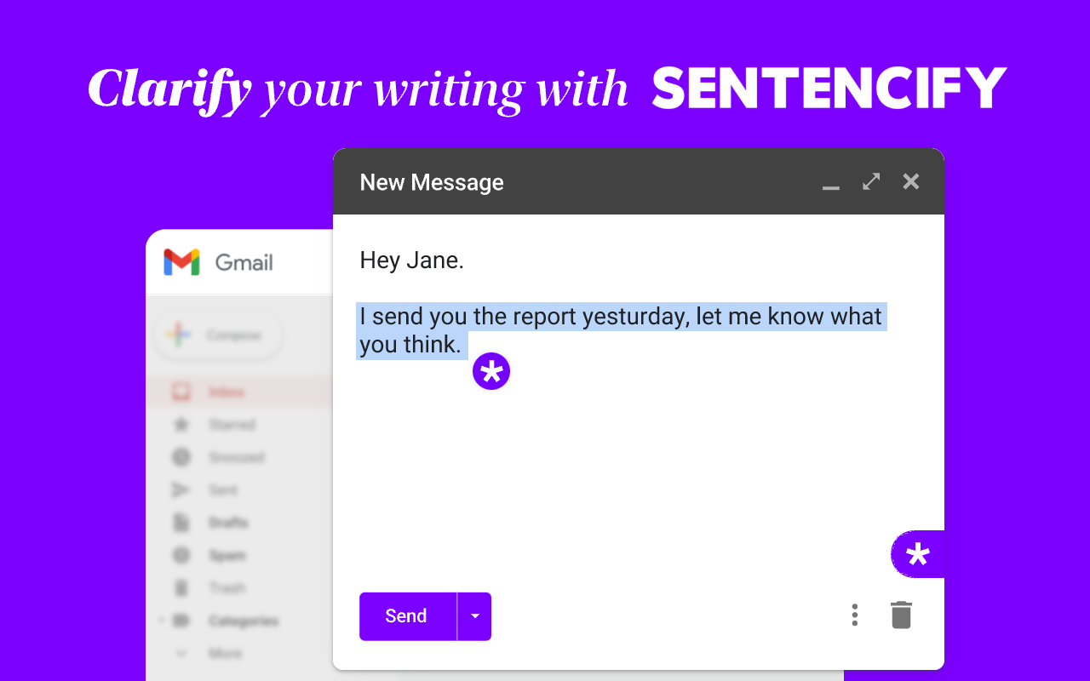Click the 'New Message' title bar text
The height and width of the screenshot is (681, 1090).
point(432,182)
